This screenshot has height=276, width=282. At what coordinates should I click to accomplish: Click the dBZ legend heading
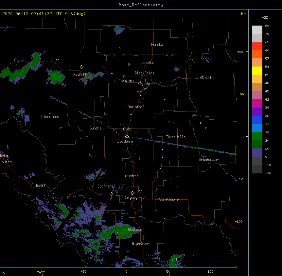pos(265,18)
